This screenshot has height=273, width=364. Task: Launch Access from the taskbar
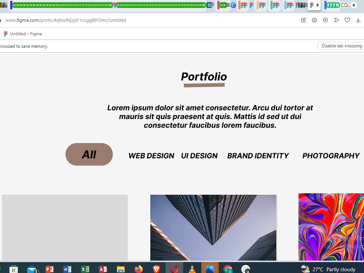pos(103,269)
